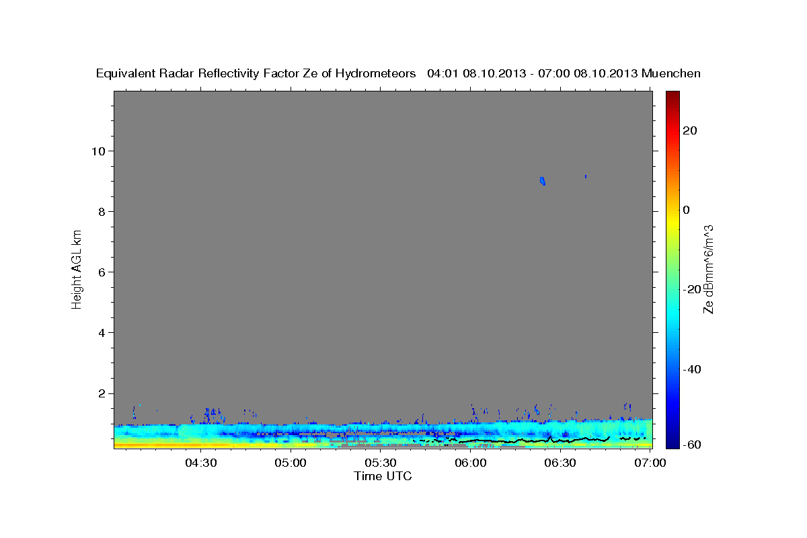Click the colorbar label -60
This screenshot has height=538, width=807.
[x=692, y=445]
